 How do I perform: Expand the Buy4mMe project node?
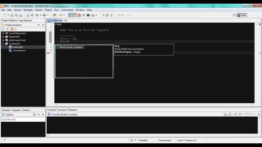[3, 37]
